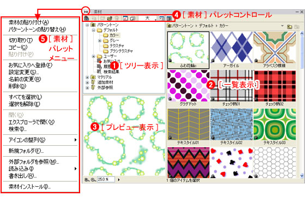Open the 大 thumbnail size dropdown

148,19
